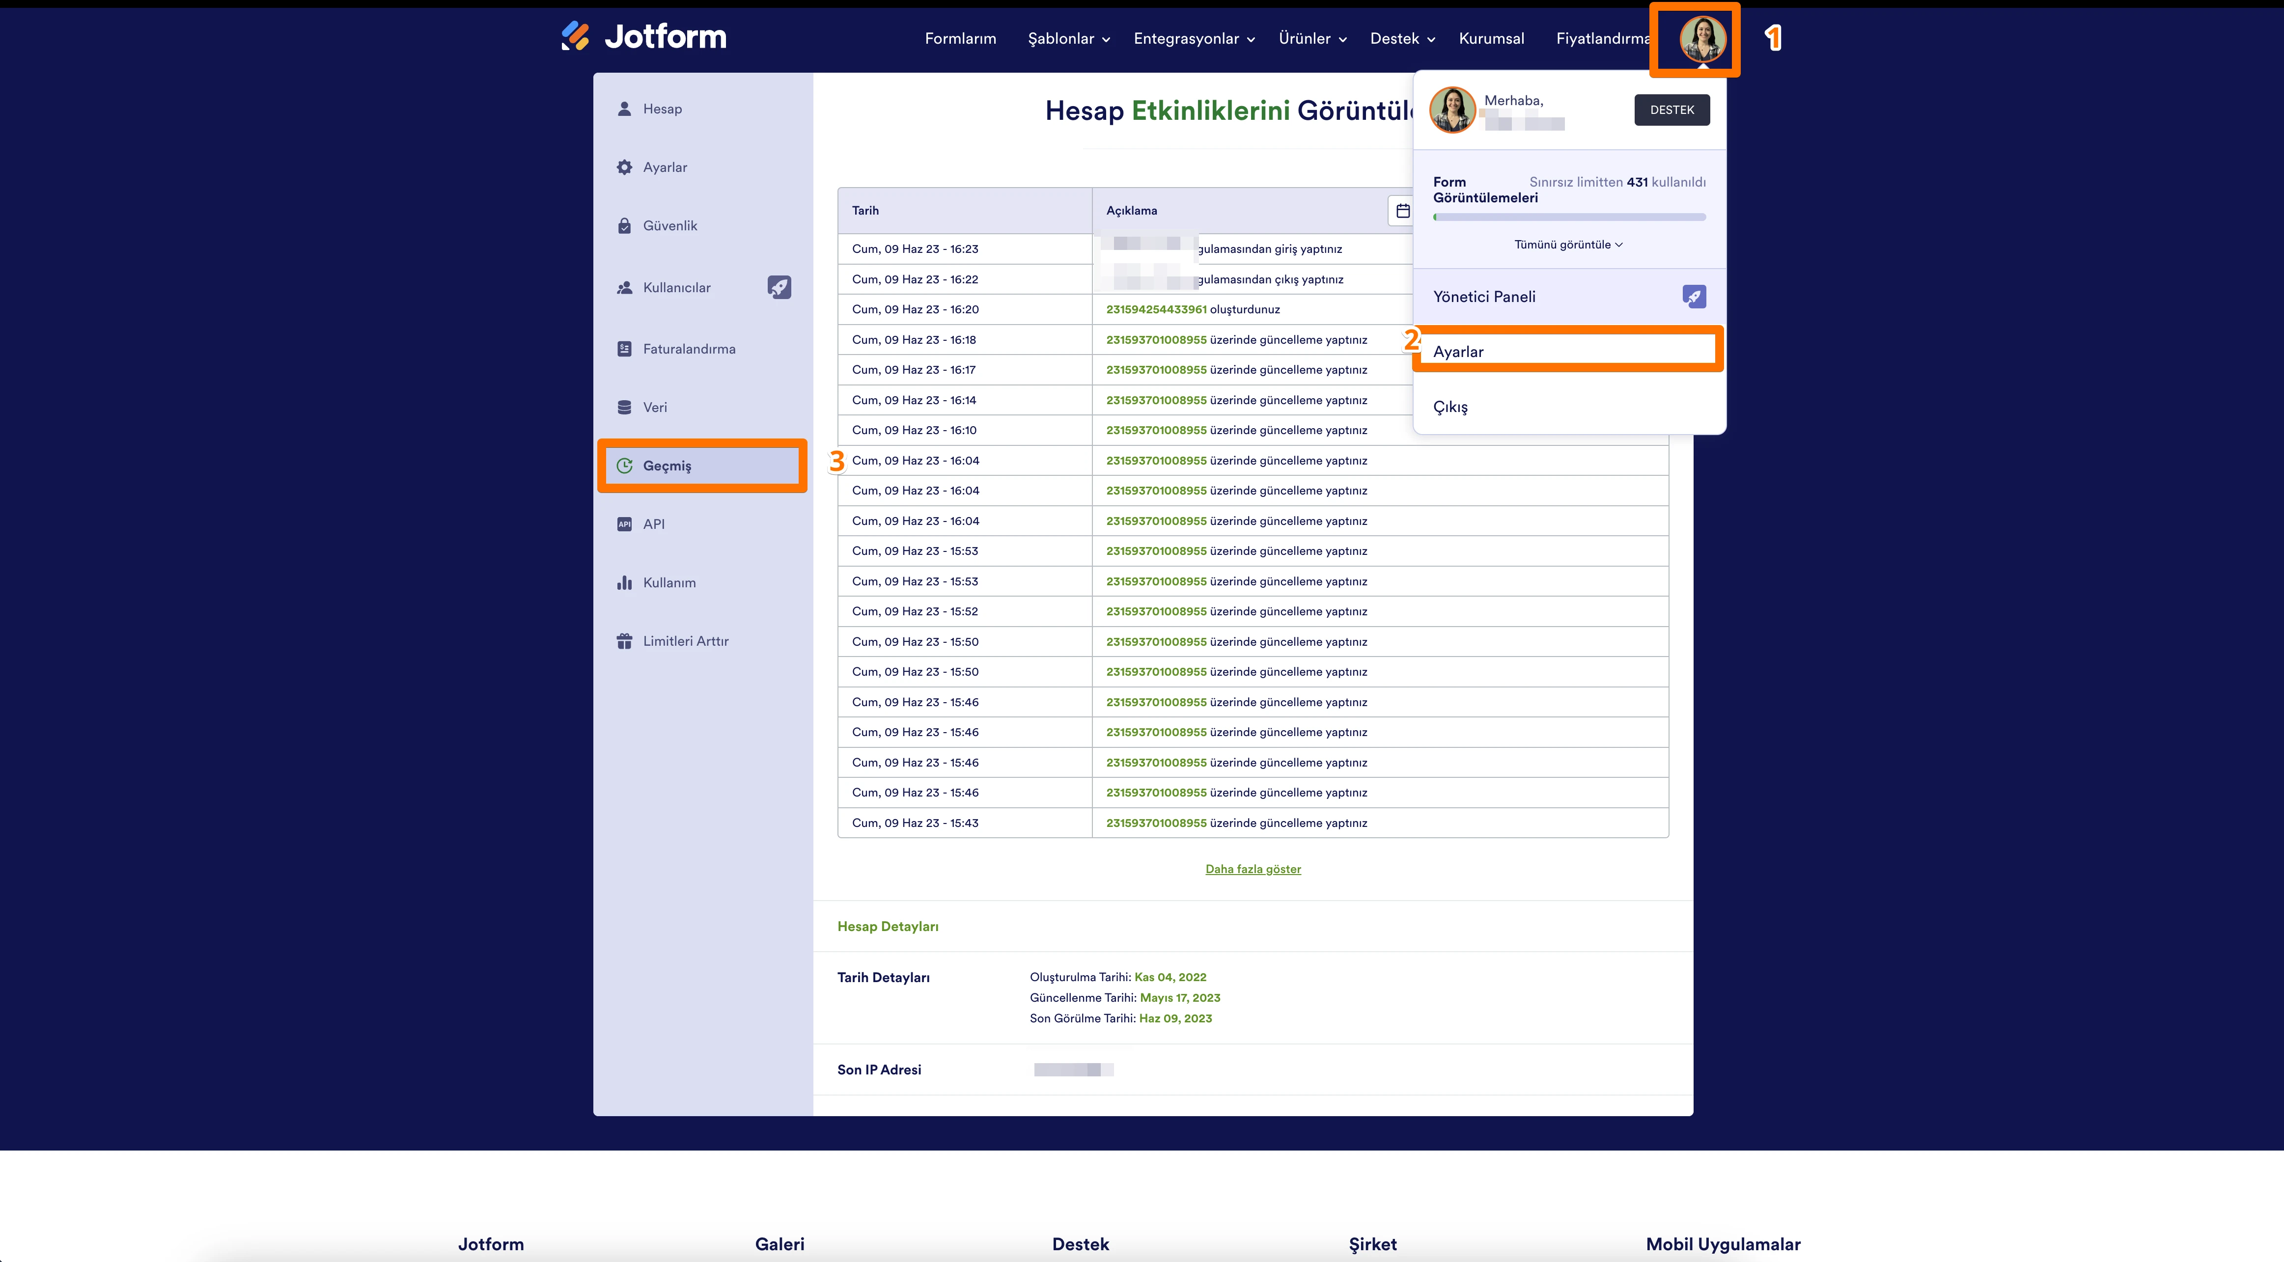
Task: Select the Geçmiş history clock icon
Action: click(x=623, y=465)
